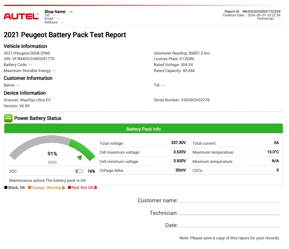Screen dimensions: 289x249
Task: Click the orange Warning legend dot
Action: pos(29,187)
